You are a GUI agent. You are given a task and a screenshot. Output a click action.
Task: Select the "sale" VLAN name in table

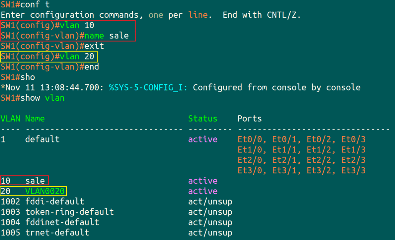[x=35, y=181]
